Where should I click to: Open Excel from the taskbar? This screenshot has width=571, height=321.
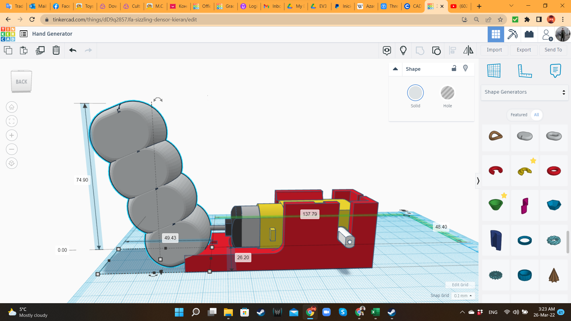[x=375, y=312]
